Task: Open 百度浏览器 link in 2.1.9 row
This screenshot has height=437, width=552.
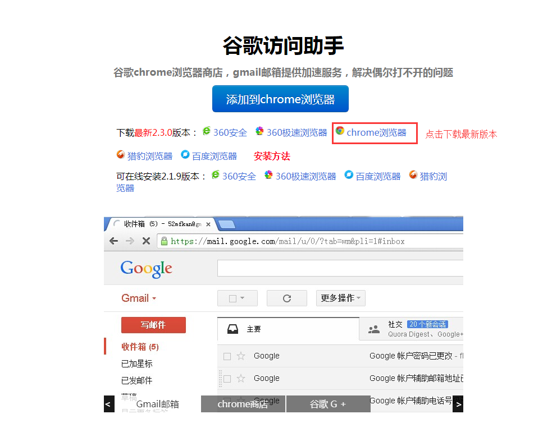Action: pos(378,176)
